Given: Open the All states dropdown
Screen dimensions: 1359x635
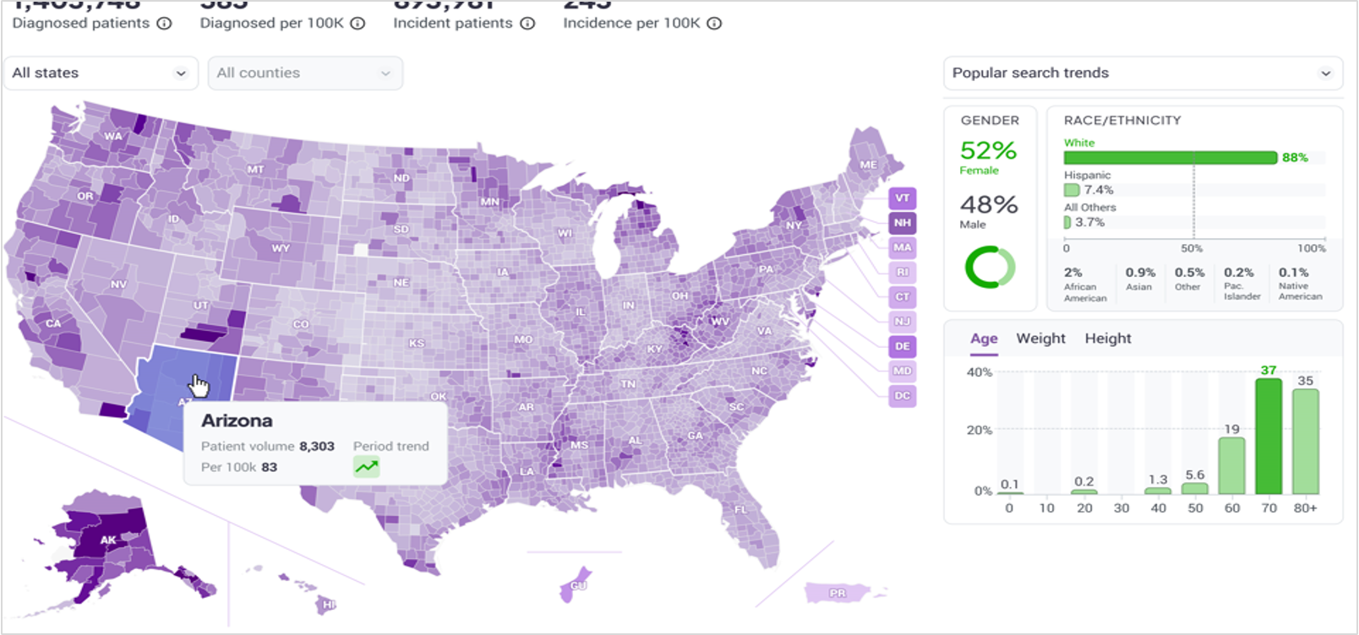Looking at the screenshot, I should (100, 73).
